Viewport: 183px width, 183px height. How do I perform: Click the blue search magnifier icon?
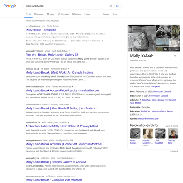[117, 6]
